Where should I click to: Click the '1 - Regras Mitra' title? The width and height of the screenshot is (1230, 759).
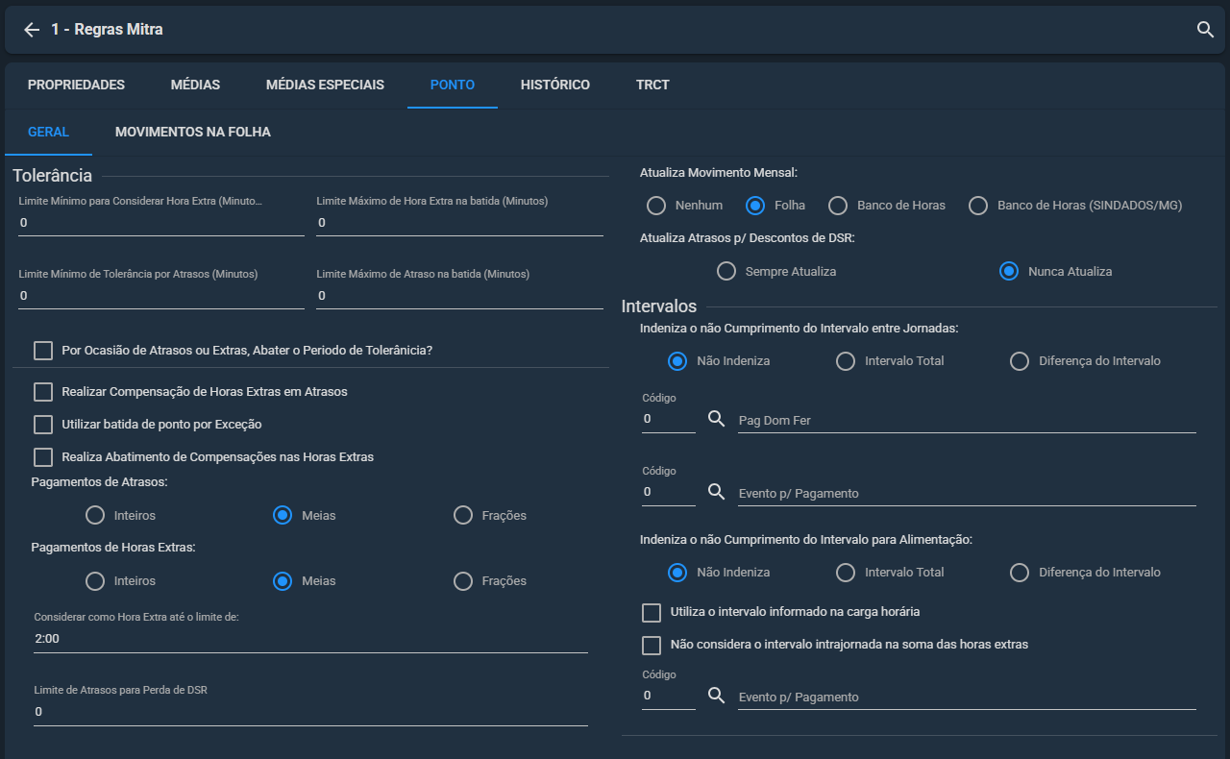(107, 30)
